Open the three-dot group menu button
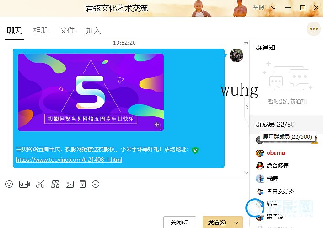 pyautogui.click(x=313, y=29)
